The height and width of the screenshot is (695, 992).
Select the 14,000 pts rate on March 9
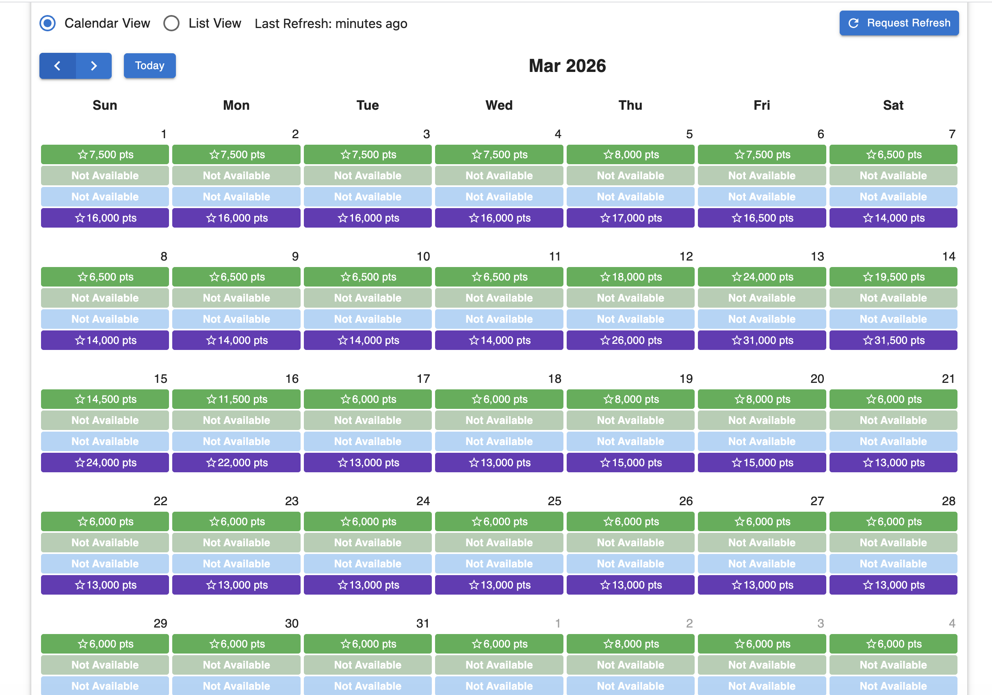(x=236, y=340)
